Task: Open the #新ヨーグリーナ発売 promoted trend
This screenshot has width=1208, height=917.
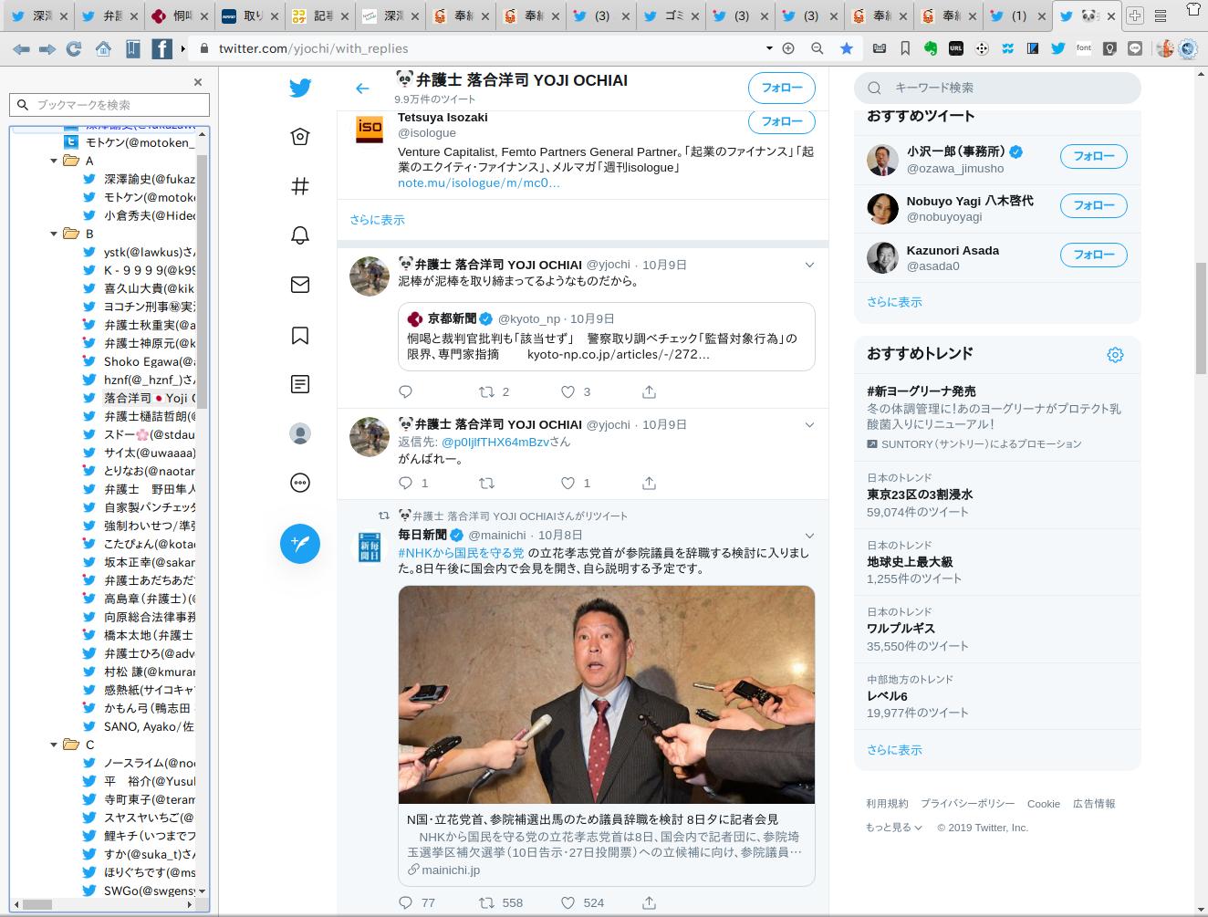Action: coord(921,391)
